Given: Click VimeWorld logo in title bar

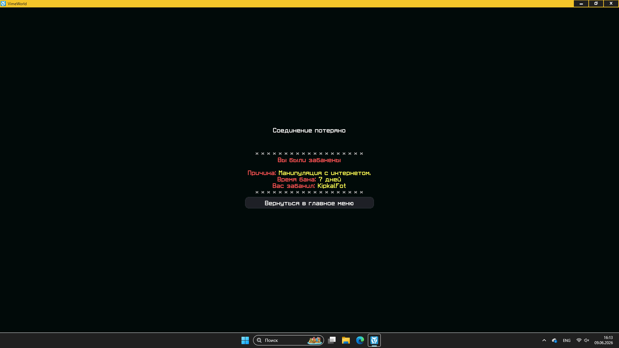Looking at the screenshot, I should (x=3, y=4).
